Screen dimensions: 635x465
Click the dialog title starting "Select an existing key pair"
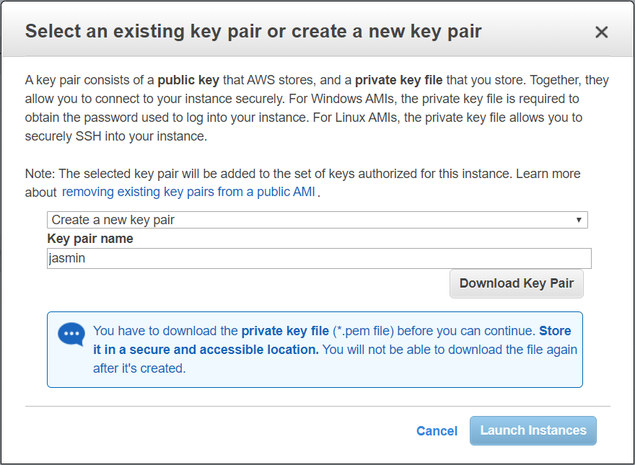(x=253, y=32)
